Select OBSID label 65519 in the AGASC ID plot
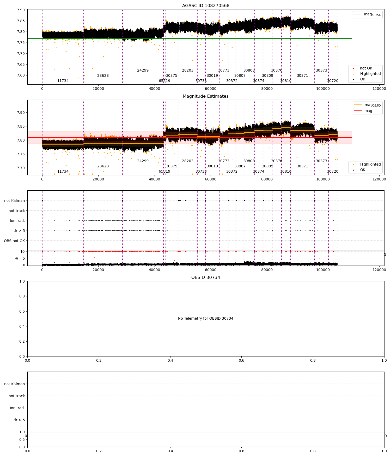 [x=164, y=81]
